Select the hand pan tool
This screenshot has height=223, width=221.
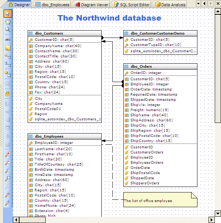coord(8,22)
